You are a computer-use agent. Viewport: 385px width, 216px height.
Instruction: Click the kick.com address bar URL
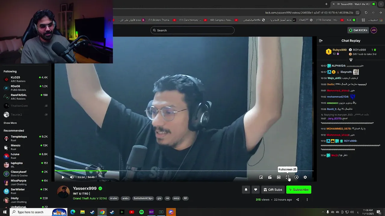pos(309,13)
